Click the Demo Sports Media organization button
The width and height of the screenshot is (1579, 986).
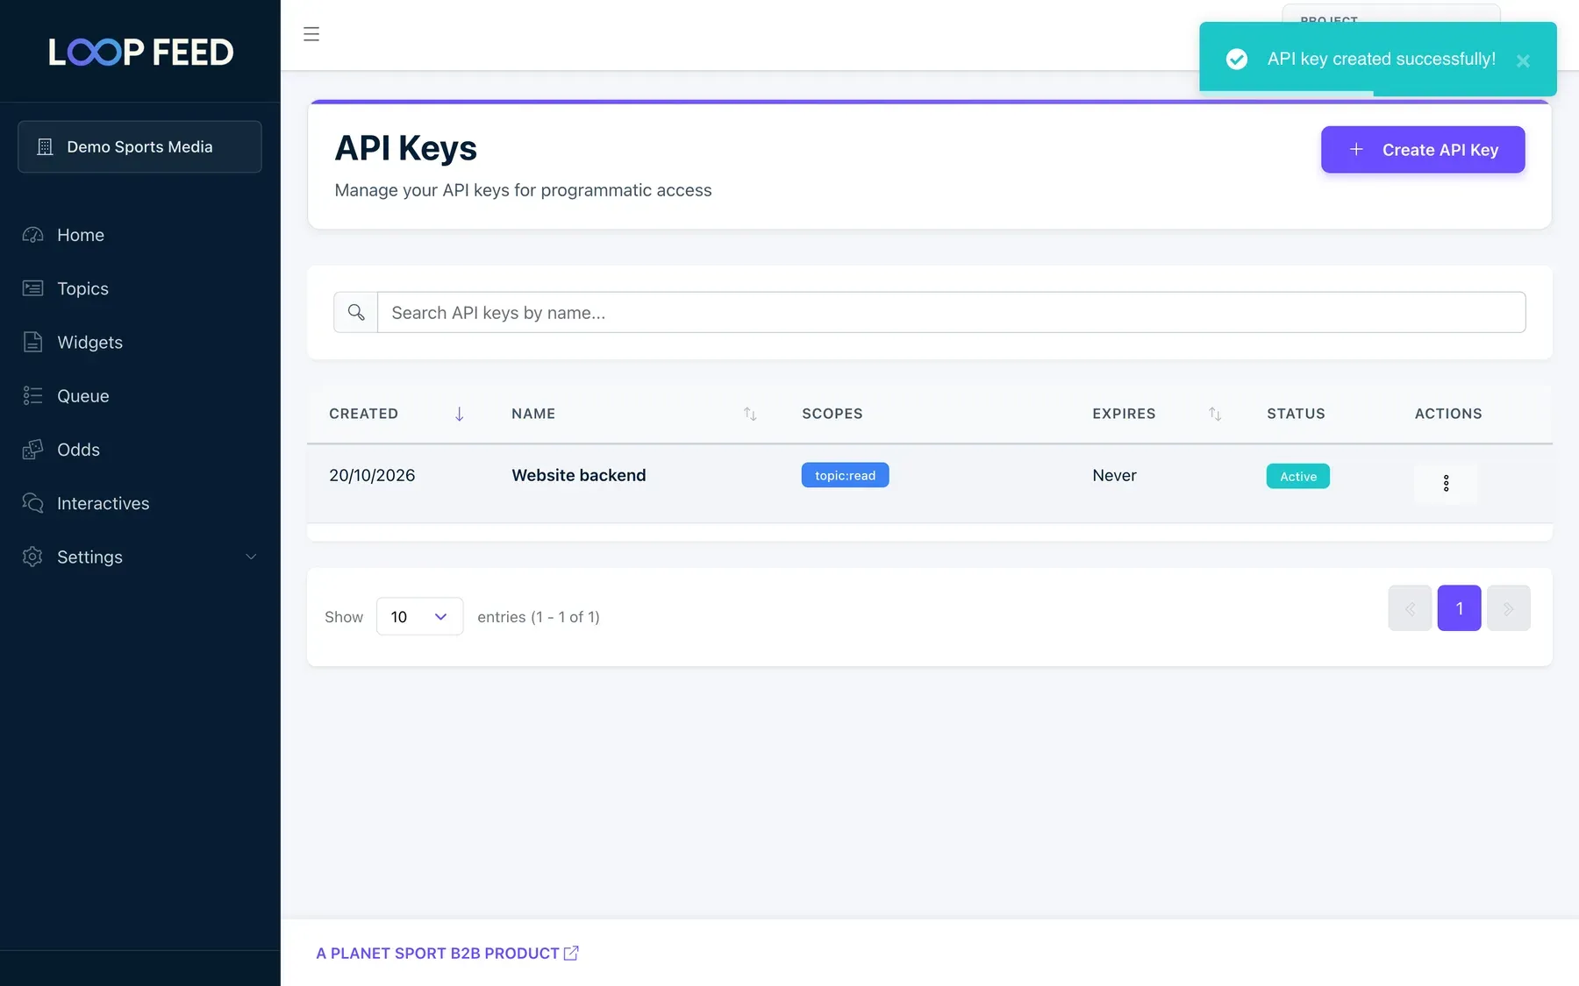[139, 146]
